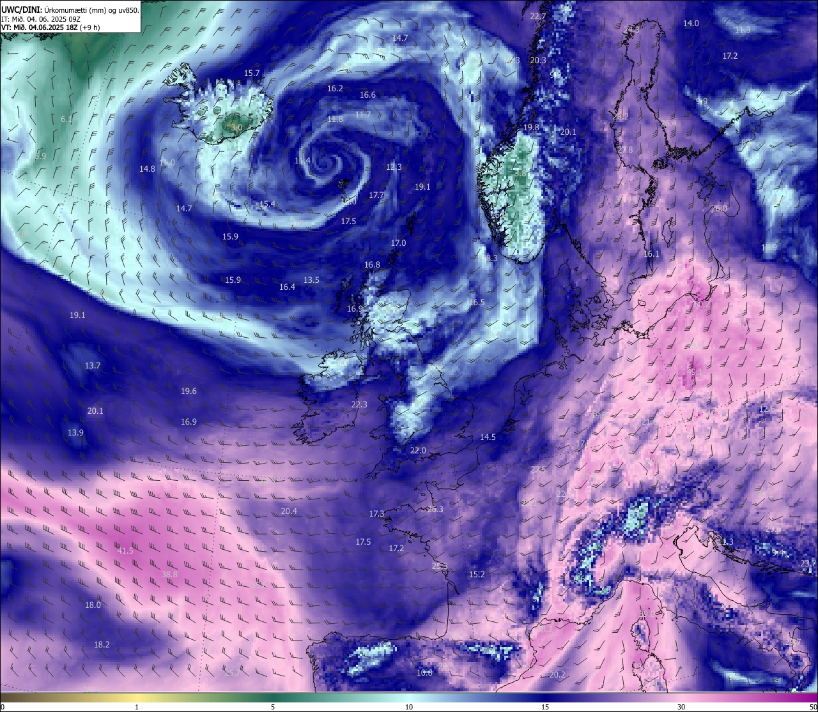The image size is (818, 712).
Task: Click the 16.6 value label
Action: 367,95
